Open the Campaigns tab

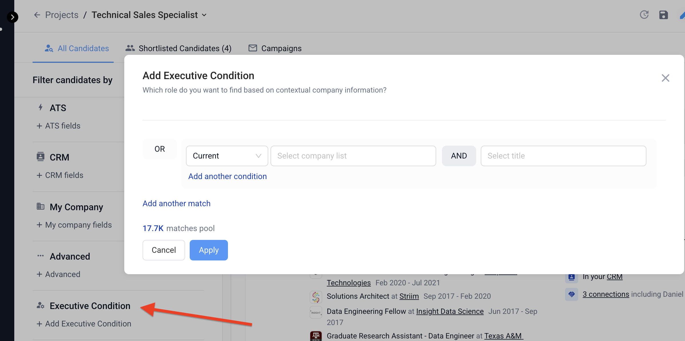(x=275, y=49)
